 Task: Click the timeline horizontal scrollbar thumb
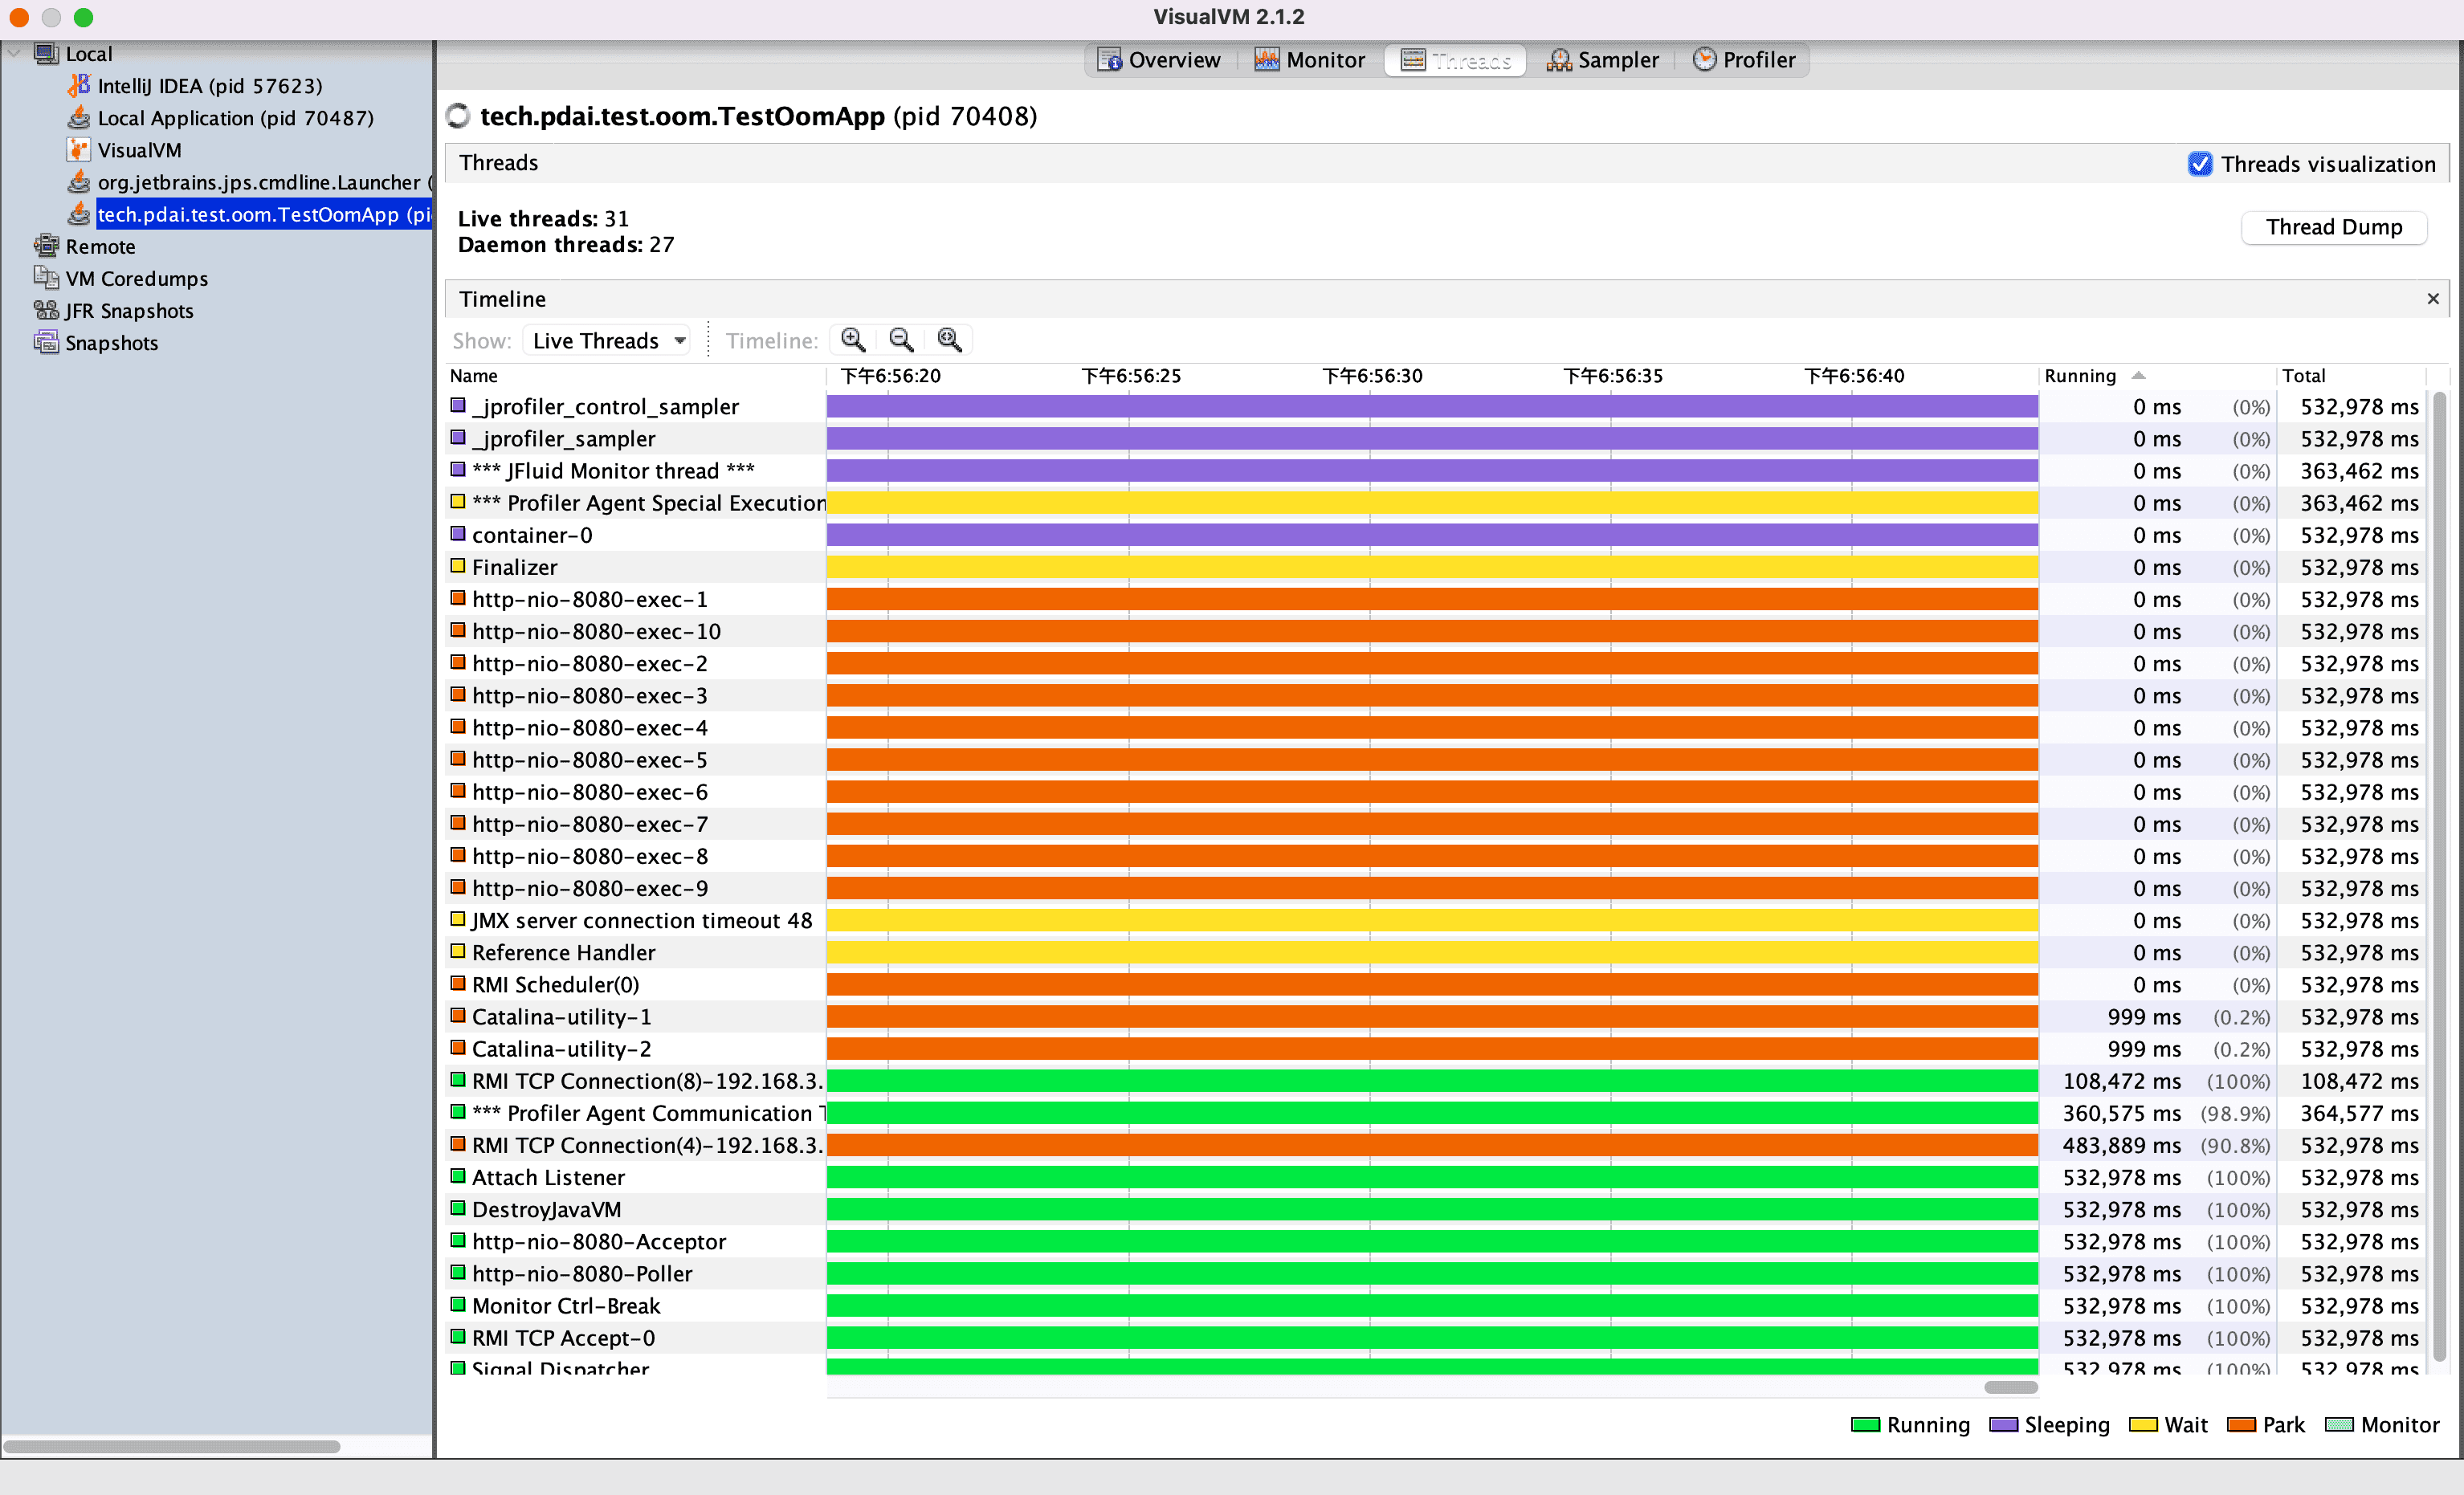coord(2010,1387)
